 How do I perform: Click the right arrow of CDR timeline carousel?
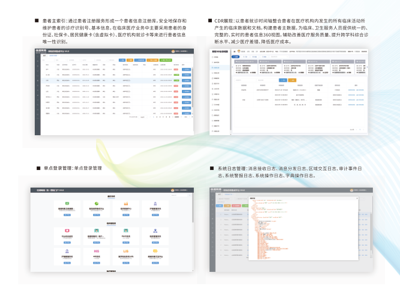[x=367, y=67]
